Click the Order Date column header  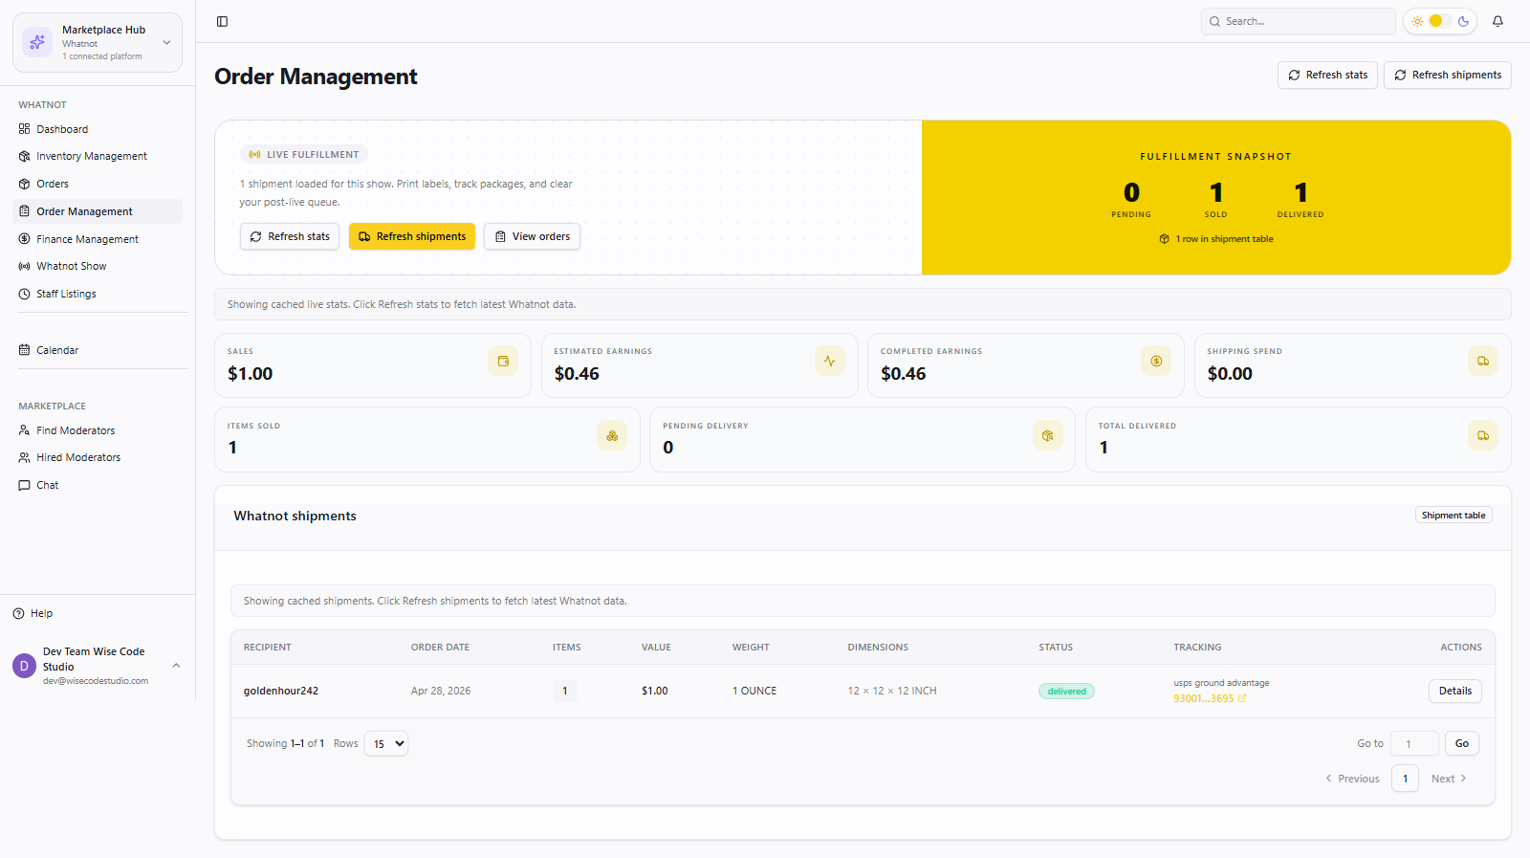tap(440, 648)
